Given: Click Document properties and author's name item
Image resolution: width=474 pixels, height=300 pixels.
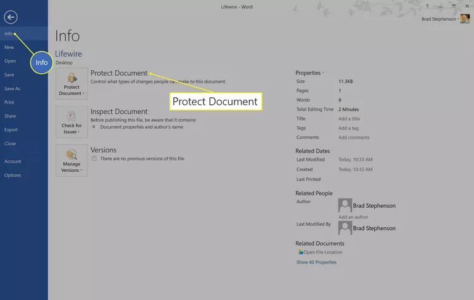Looking at the screenshot, I should (142, 127).
